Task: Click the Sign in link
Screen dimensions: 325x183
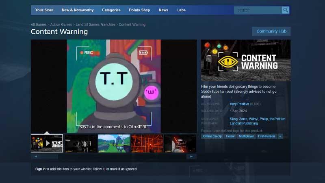Action: pos(40,169)
